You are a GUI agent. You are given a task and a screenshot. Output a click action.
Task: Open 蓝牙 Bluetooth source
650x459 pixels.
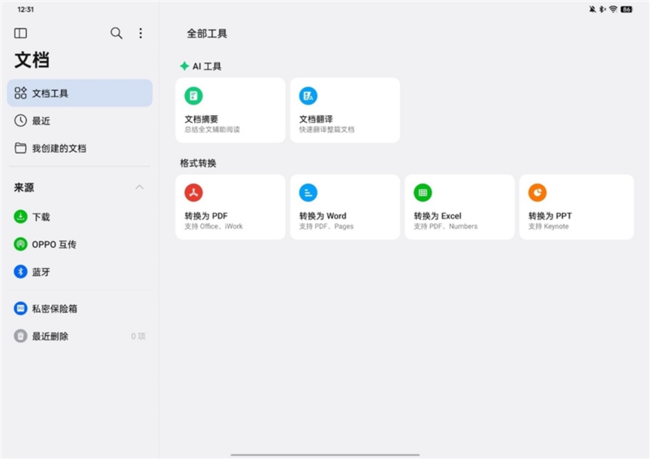tap(41, 272)
